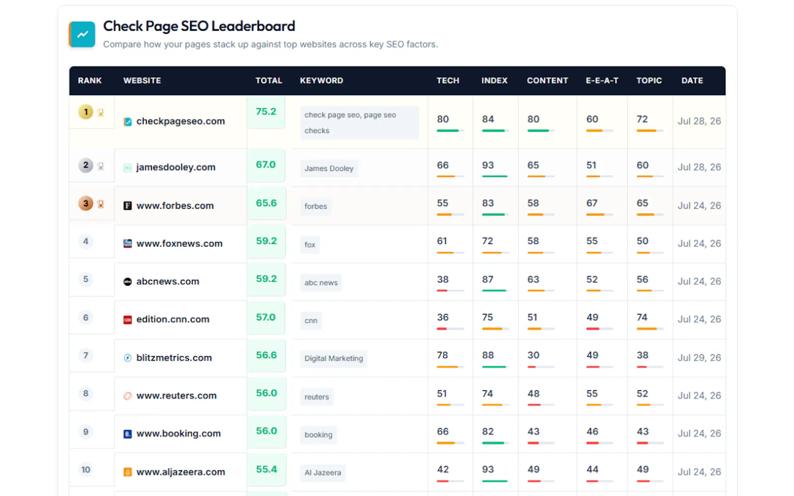794x496 pixels.
Task: Click the 'booking' keyword tag
Action: (318, 435)
